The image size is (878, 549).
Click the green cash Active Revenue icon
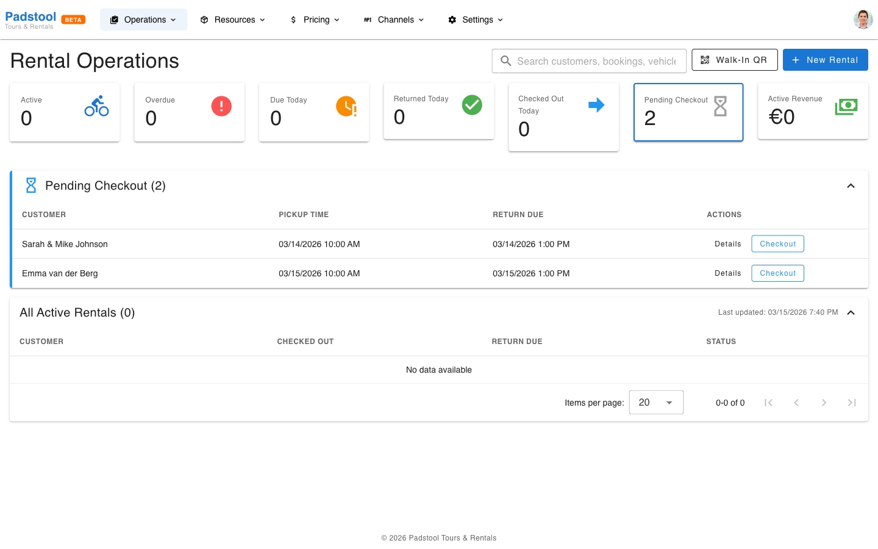[x=846, y=107]
